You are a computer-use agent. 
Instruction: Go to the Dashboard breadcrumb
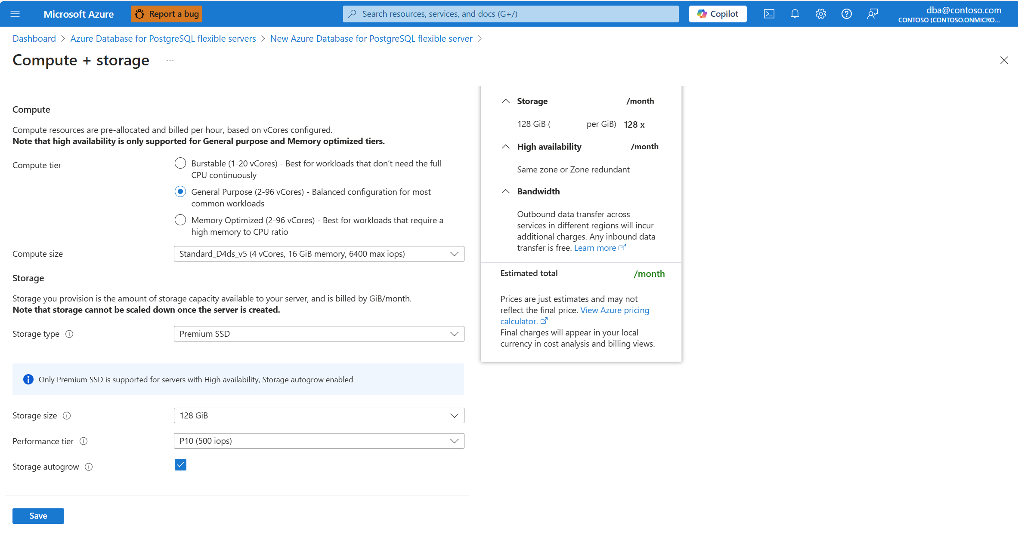coord(34,39)
